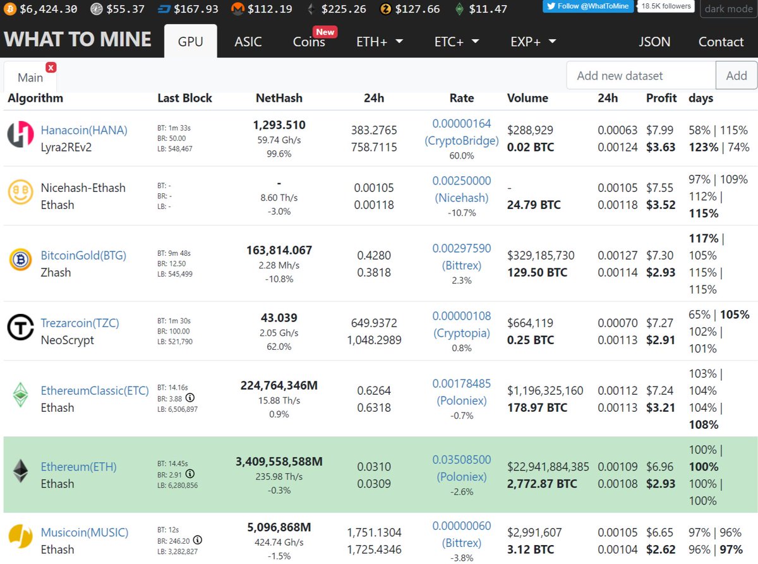Image resolution: width=758 pixels, height=564 pixels.
Task: Click the Add button for new dataset
Action: pyautogui.click(x=736, y=75)
